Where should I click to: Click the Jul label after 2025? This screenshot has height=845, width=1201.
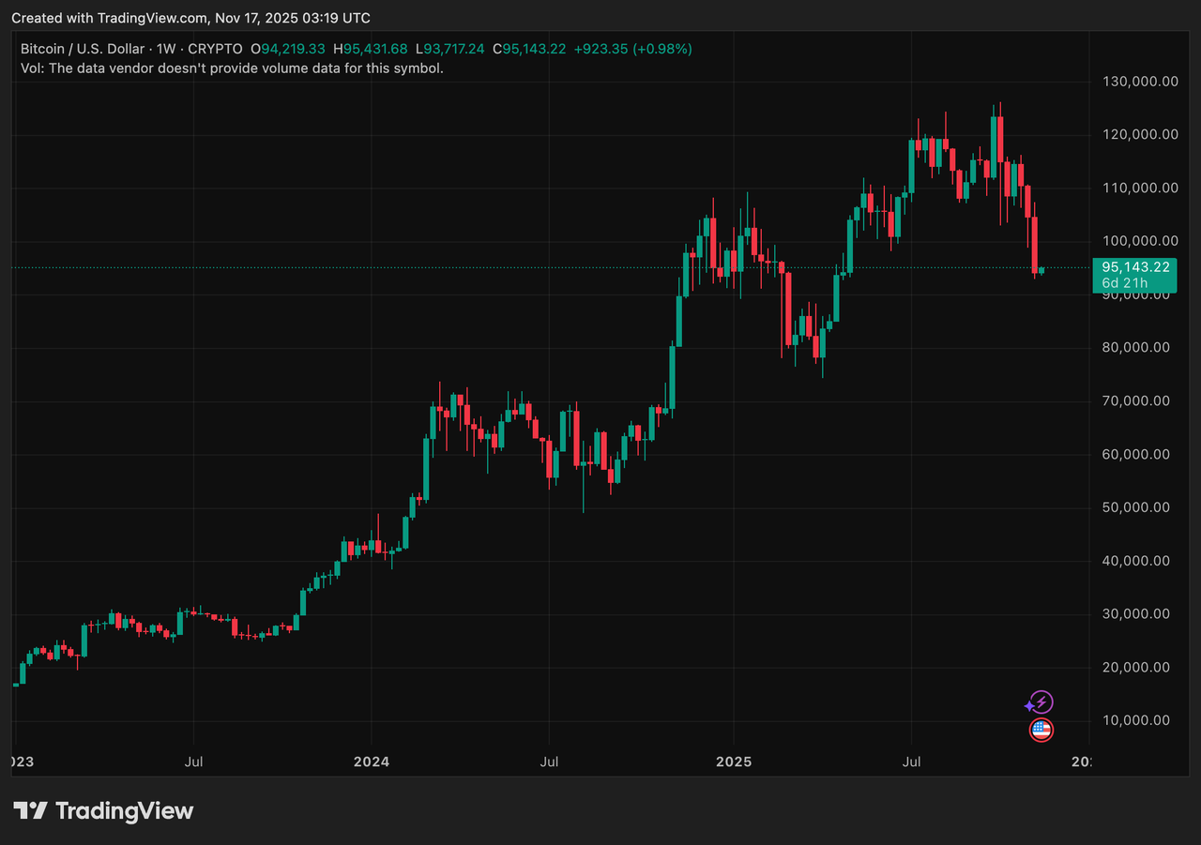(x=911, y=762)
